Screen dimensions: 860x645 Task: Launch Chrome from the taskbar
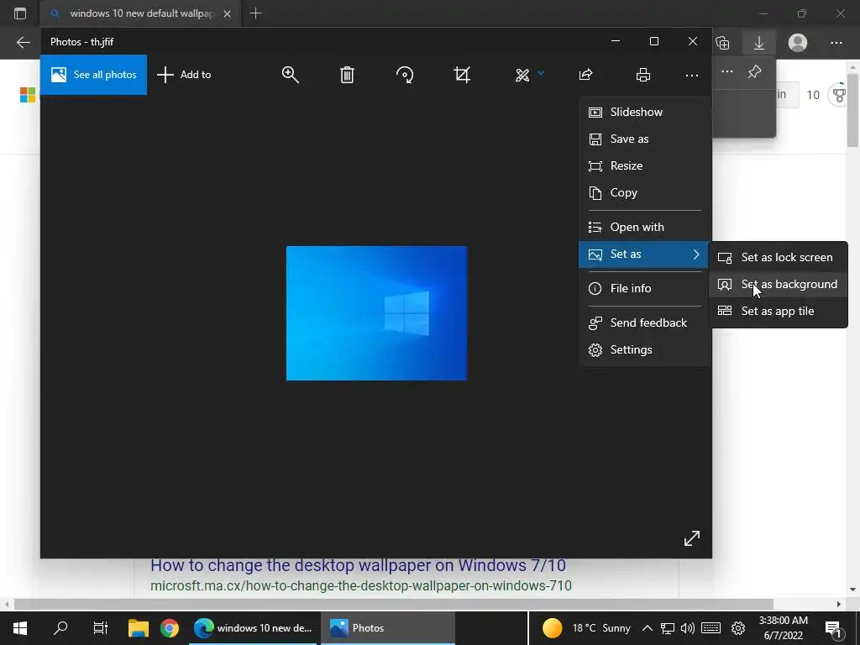click(x=170, y=628)
